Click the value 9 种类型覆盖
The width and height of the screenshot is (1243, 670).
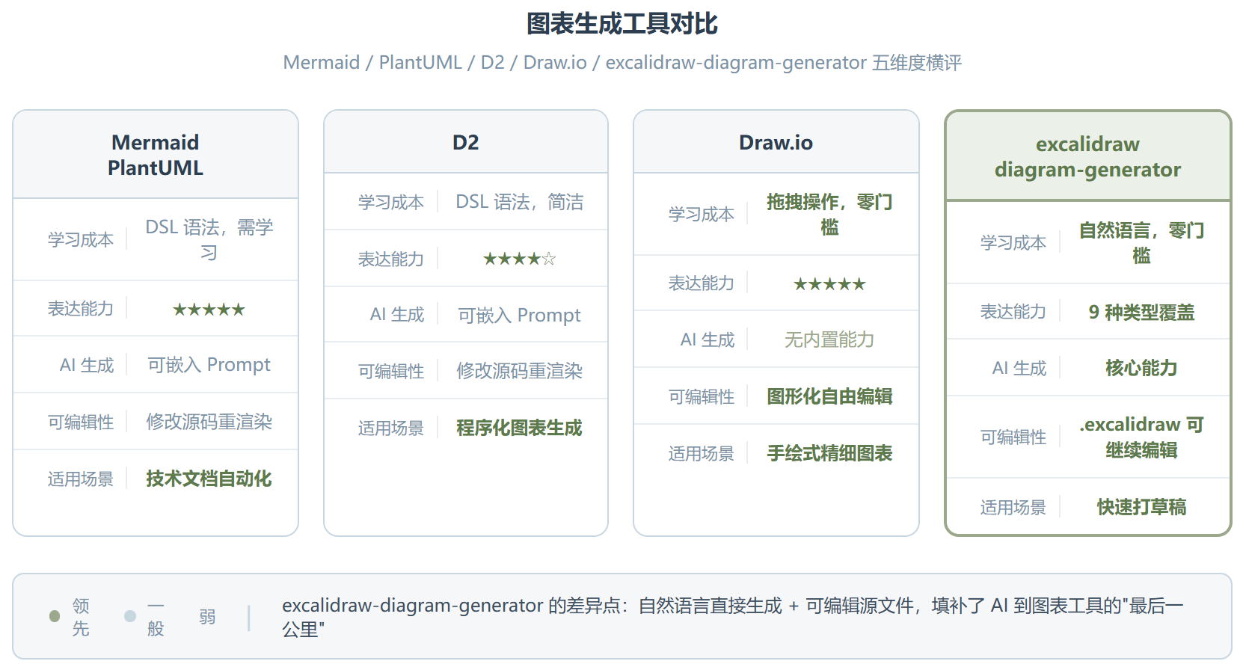pyautogui.click(x=1142, y=313)
